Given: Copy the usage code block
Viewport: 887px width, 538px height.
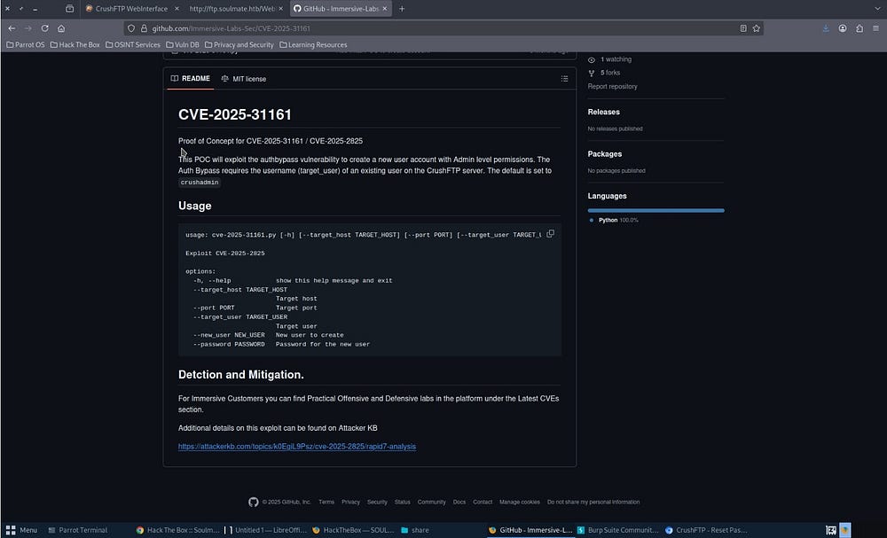Looking at the screenshot, I should pos(551,234).
